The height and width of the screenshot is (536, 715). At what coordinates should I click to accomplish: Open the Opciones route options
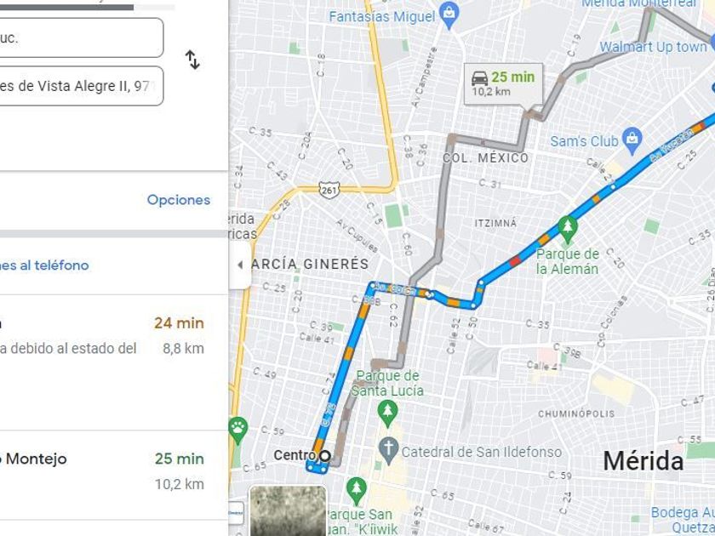coord(179,200)
